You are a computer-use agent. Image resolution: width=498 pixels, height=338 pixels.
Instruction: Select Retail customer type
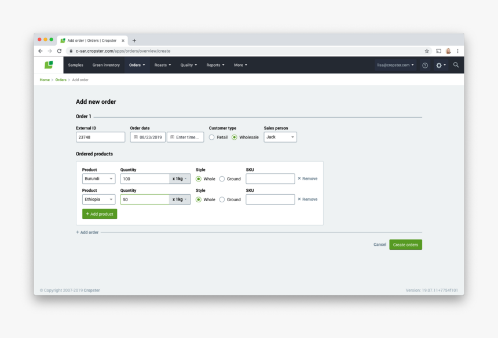(x=211, y=137)
